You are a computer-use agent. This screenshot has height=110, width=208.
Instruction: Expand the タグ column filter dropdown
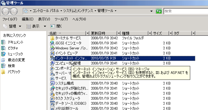pos(193,33)
